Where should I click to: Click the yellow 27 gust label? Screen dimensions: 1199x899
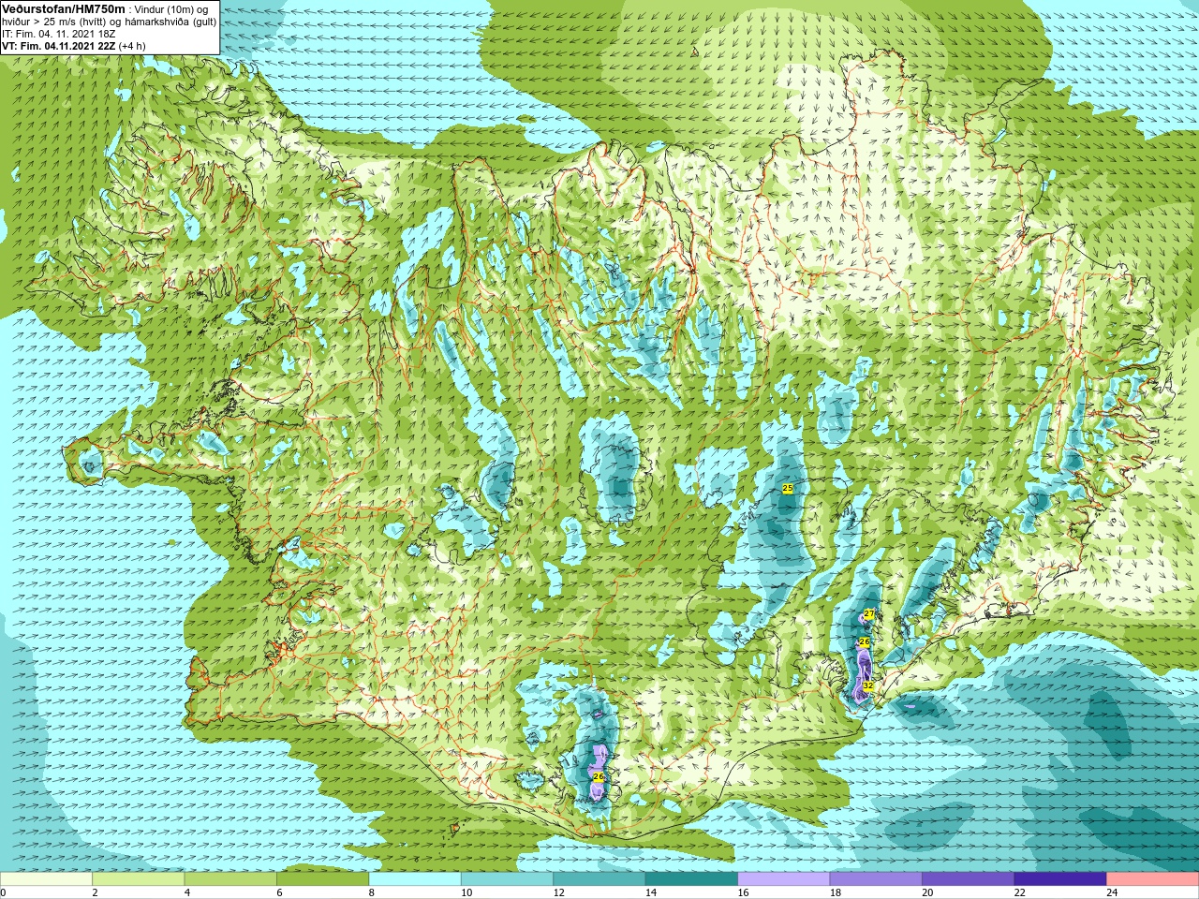coord(869,614)
